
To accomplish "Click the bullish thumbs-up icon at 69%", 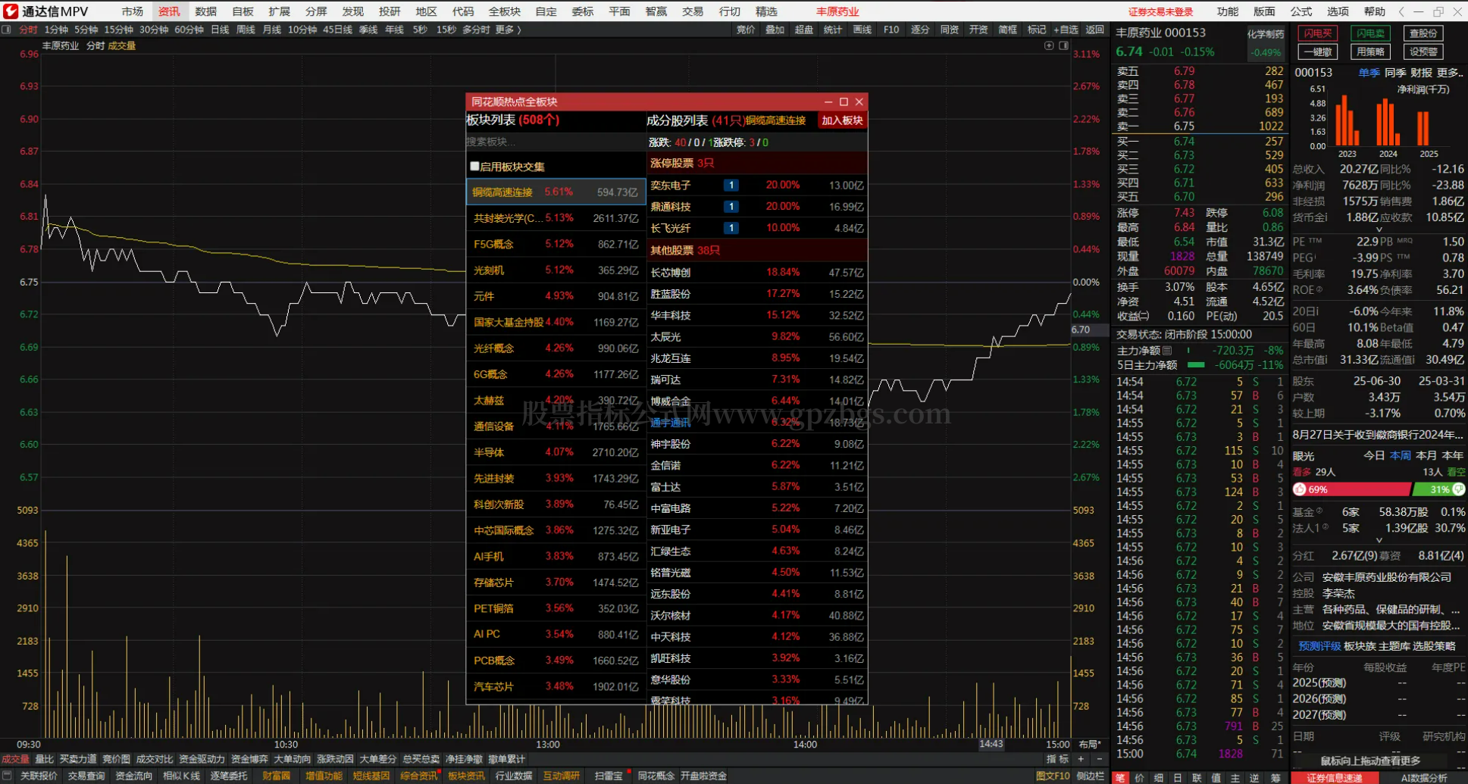I will tap(1299, 489).
